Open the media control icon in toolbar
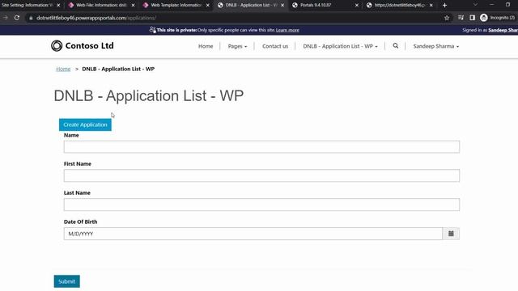 [x=461, y=18]
